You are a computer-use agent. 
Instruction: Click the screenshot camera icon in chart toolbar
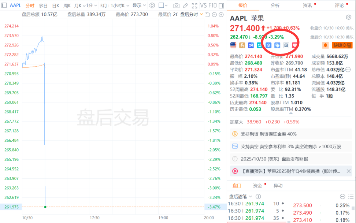[x=177, y=5]
